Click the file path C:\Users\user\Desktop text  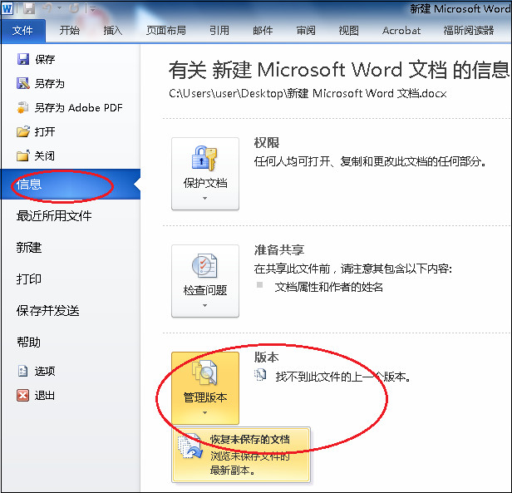308,93
